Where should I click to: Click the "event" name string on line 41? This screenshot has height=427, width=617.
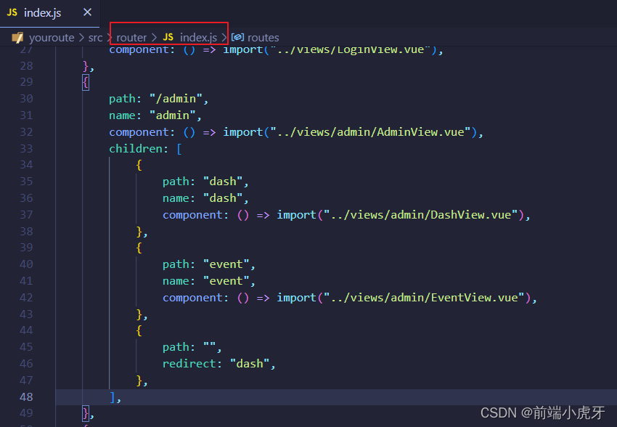(x=226, y=281)
